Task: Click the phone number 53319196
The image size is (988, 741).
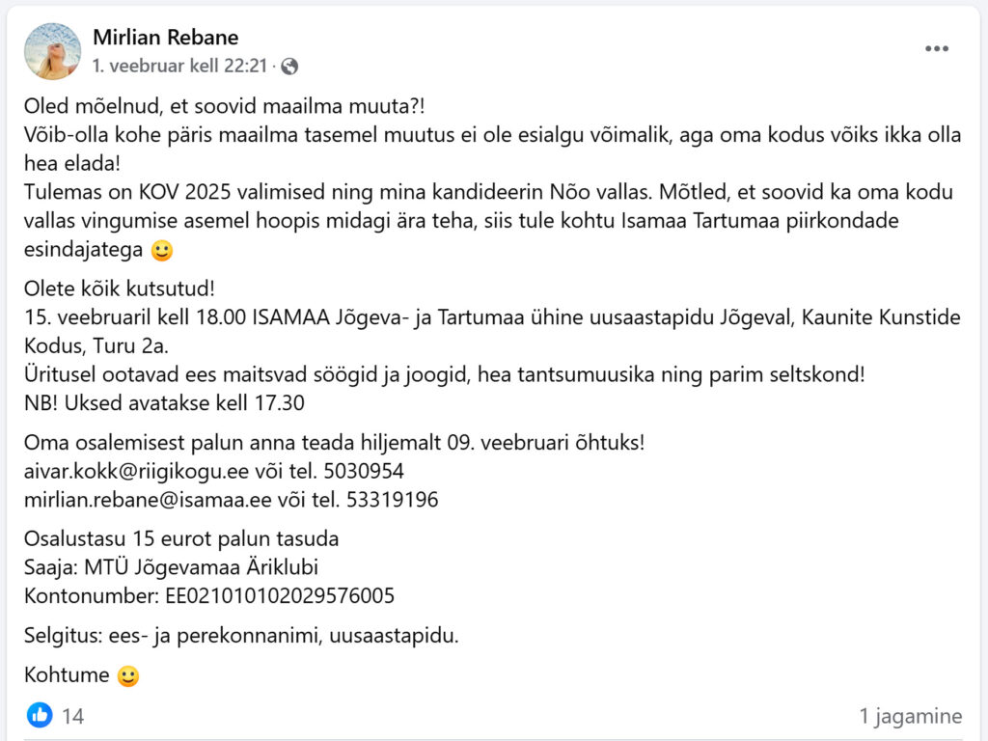Action: [x=392, y=500]
